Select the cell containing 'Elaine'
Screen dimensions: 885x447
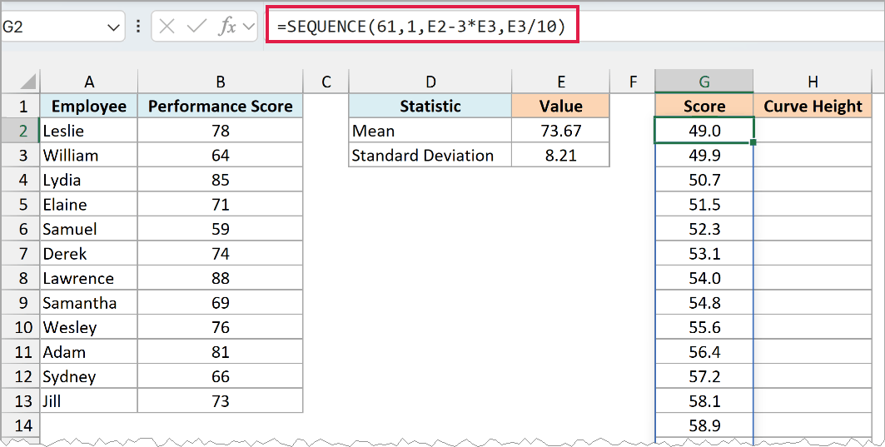pos(88,204)
